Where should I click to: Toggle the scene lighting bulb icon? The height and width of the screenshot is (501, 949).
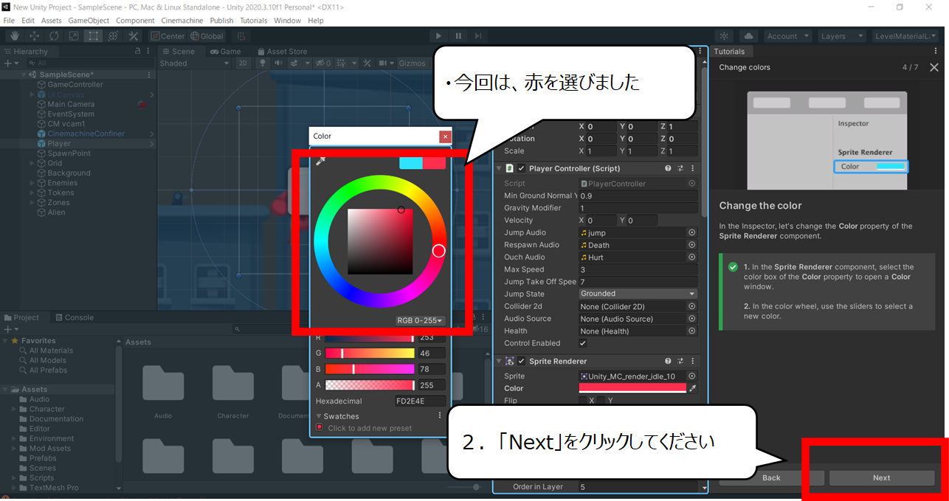click(x=261, y=63)
